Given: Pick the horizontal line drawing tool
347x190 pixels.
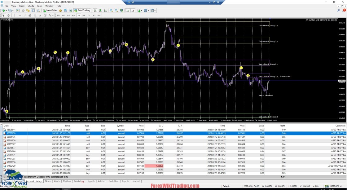Looking at the screenshot, I should (x=20, y=15).
